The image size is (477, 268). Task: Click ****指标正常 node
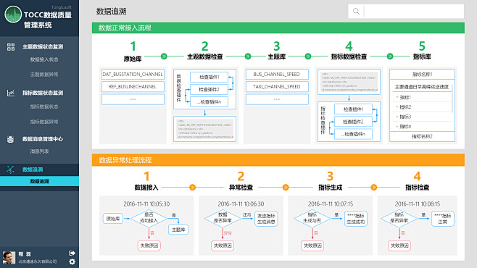point(443,219)
